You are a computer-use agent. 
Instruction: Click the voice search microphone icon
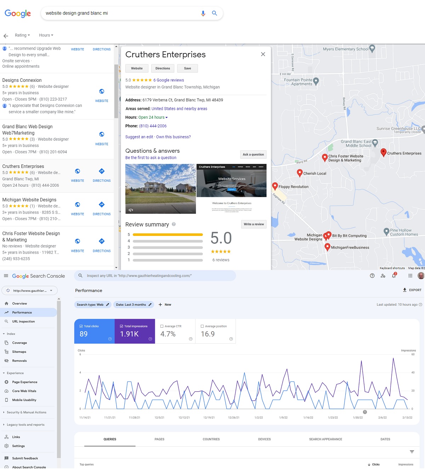click(x=203, y=13)
